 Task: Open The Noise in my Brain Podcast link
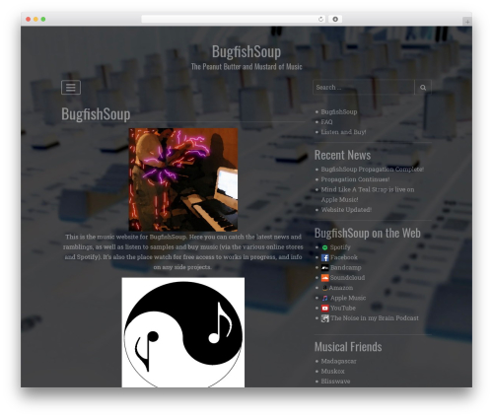pos(375,318)
